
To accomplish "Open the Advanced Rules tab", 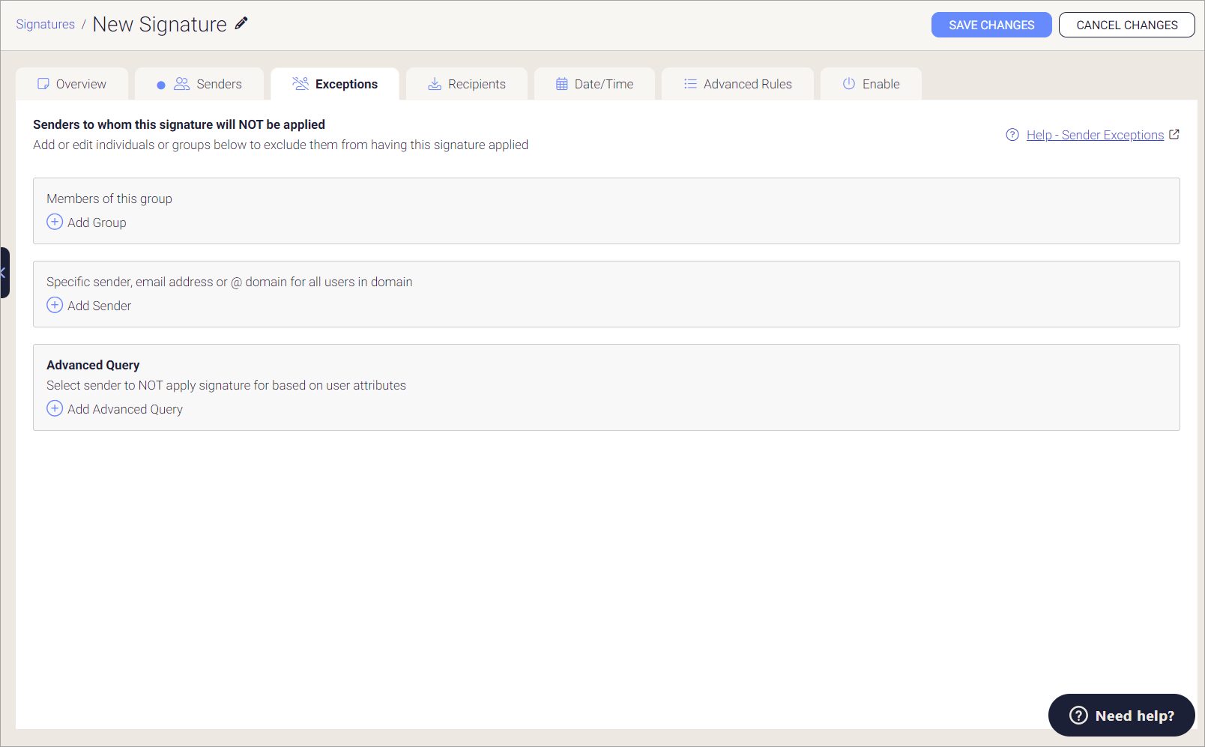I will tap(747, 84).
